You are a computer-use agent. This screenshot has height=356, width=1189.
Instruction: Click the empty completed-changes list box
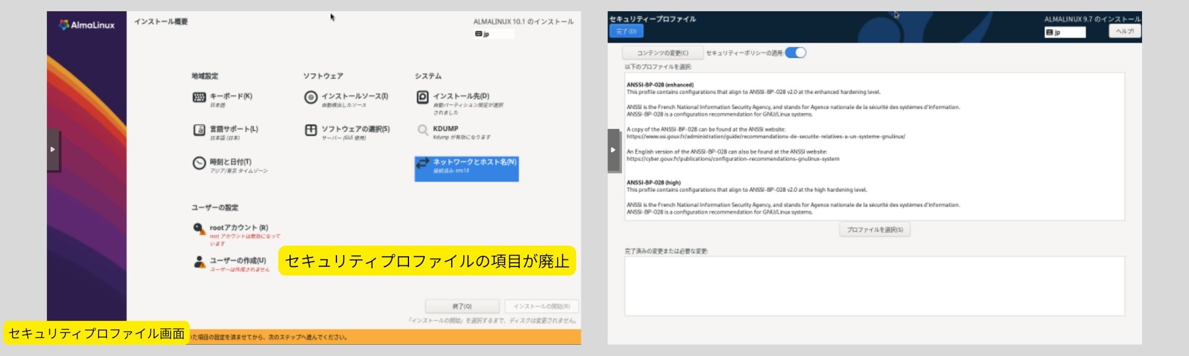click(x=875, y=286)
